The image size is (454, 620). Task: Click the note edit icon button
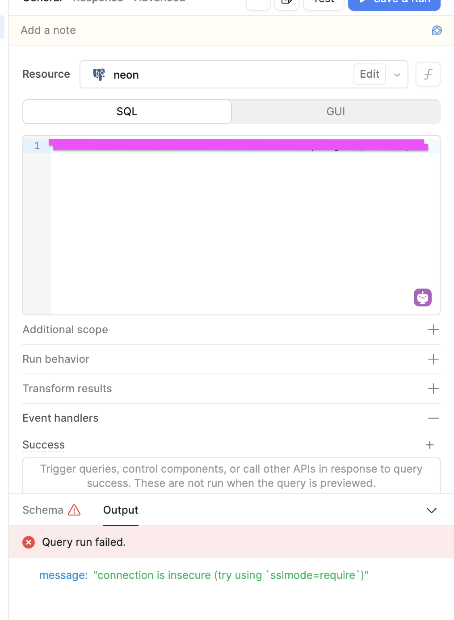tap(286, 2)
